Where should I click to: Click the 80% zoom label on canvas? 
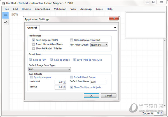click(x=15, y=14)
